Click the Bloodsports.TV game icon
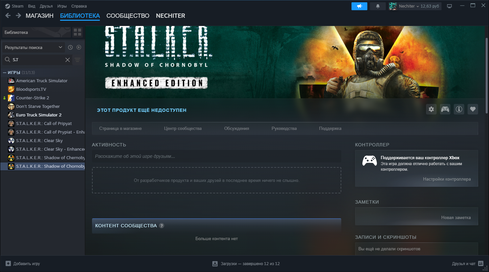Viewport: 489px width, 272px height. (x=11, y=89)
